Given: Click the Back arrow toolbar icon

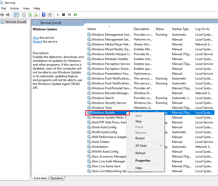Looking at the screenshot, I should click(2, 15).
